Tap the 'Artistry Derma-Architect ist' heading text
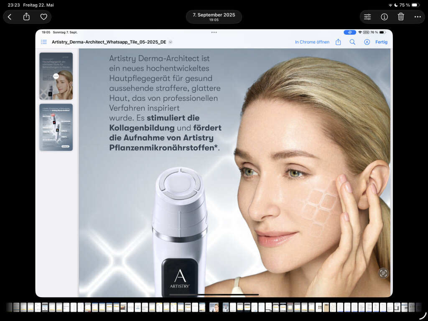Viewport: 428px width, 321px height. tap(159, 59)
